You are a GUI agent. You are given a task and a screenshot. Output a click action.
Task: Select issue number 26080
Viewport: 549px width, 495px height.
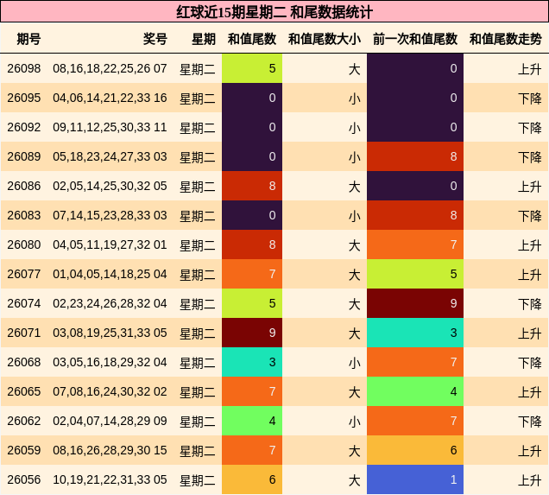tap(24, 244)
